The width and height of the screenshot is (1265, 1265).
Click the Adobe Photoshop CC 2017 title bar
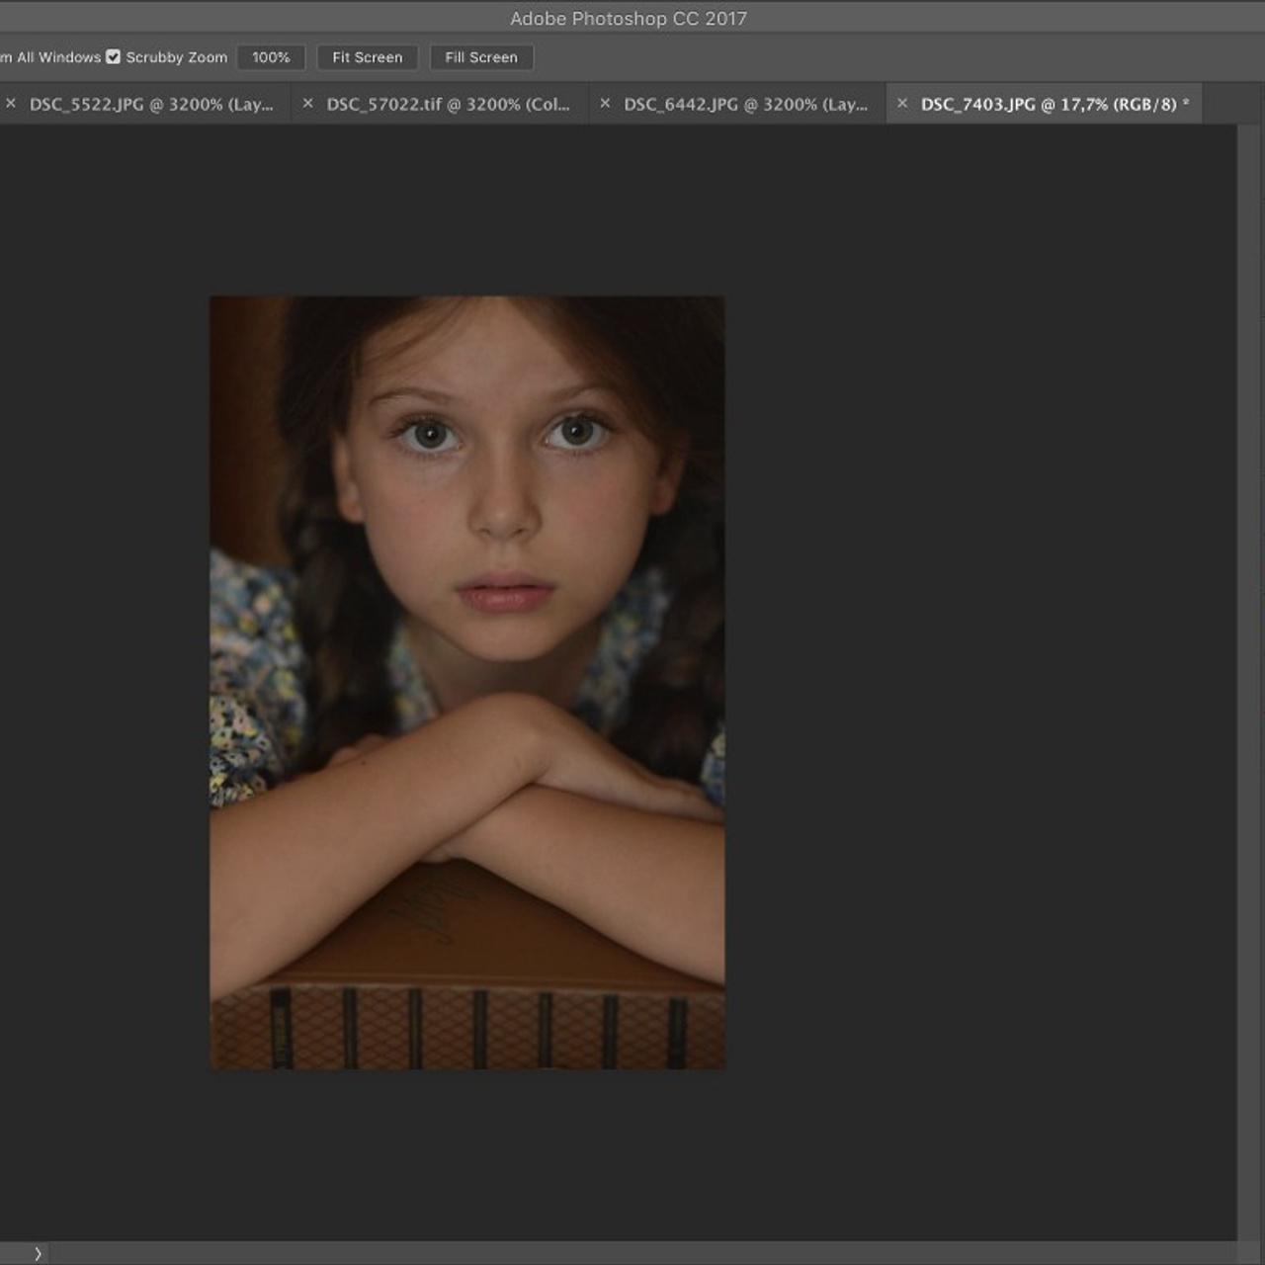point(630,18)
